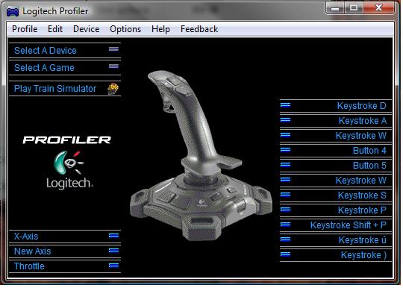Select the Keystroke S assignment text
Viewport: 403px width, 288px height.
362,195
